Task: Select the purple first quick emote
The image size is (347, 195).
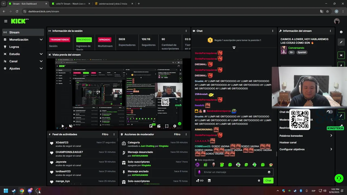Action: coord(197,165)
